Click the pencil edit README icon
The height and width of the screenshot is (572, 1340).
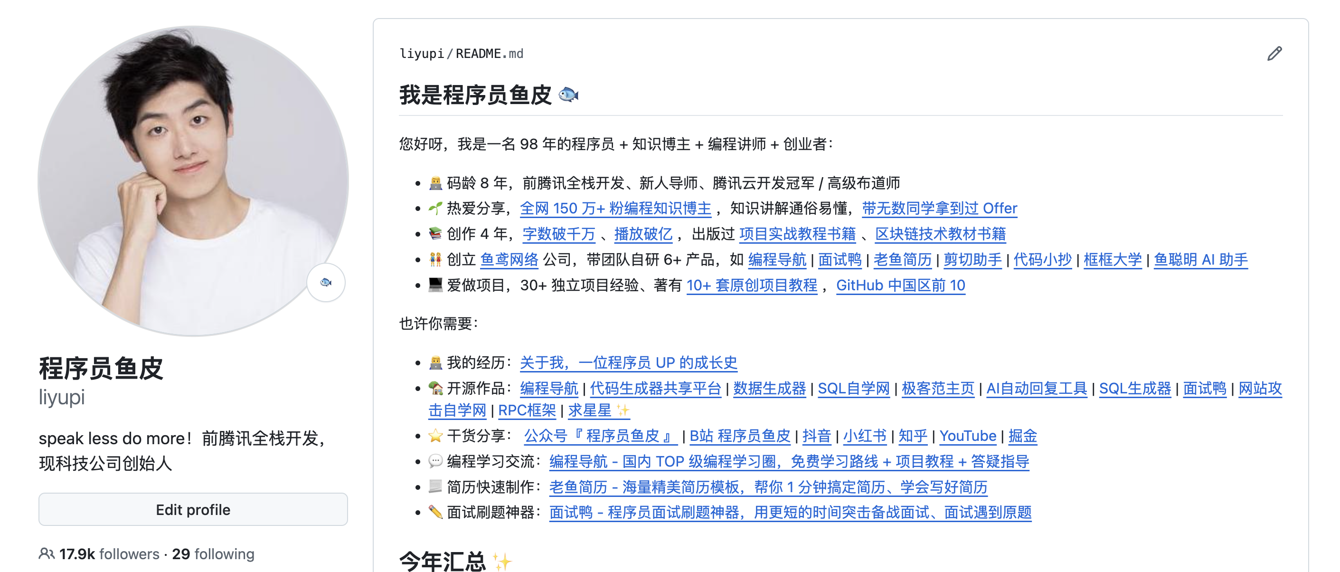[x=1274, y=54]
